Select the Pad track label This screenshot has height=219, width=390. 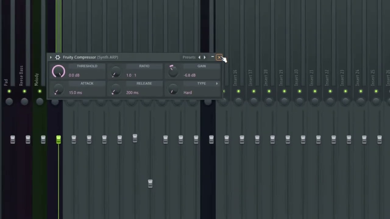click(x=6, y=82)
